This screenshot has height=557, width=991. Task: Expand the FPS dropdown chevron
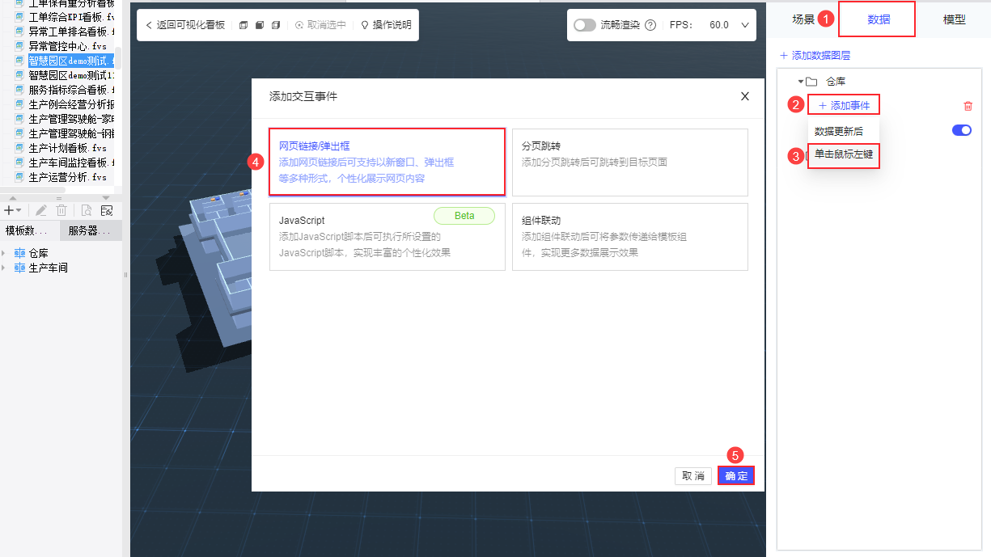coord(745,25)
